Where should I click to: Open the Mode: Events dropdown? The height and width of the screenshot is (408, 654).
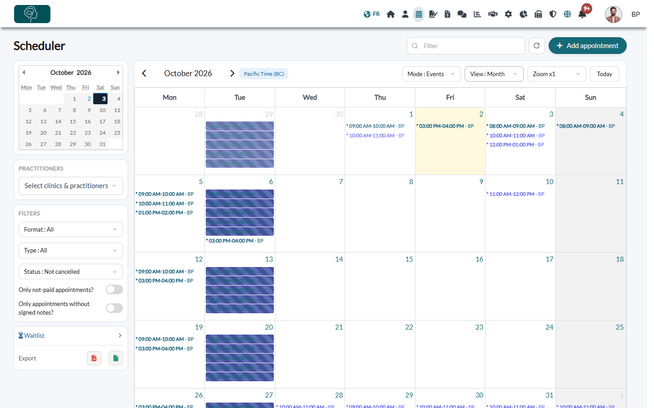[431, 74]
